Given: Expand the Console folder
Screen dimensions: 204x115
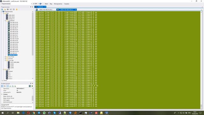Looking at the screenshot, I should [5, 59].
